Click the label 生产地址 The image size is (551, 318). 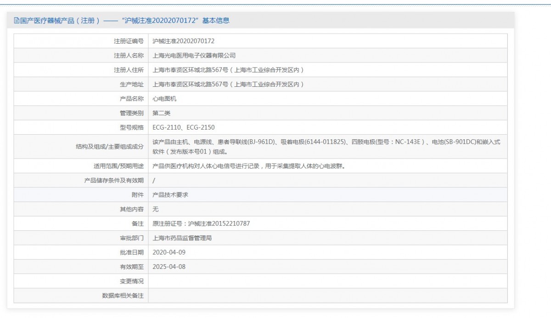click(x=132, y=85)
